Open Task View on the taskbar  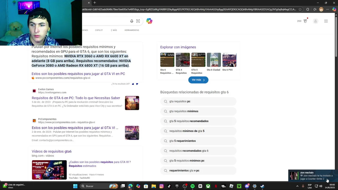pos(123,186)
